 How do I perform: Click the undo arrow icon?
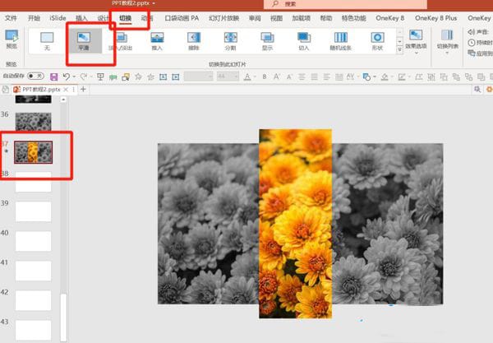click(x=66, y=76)
